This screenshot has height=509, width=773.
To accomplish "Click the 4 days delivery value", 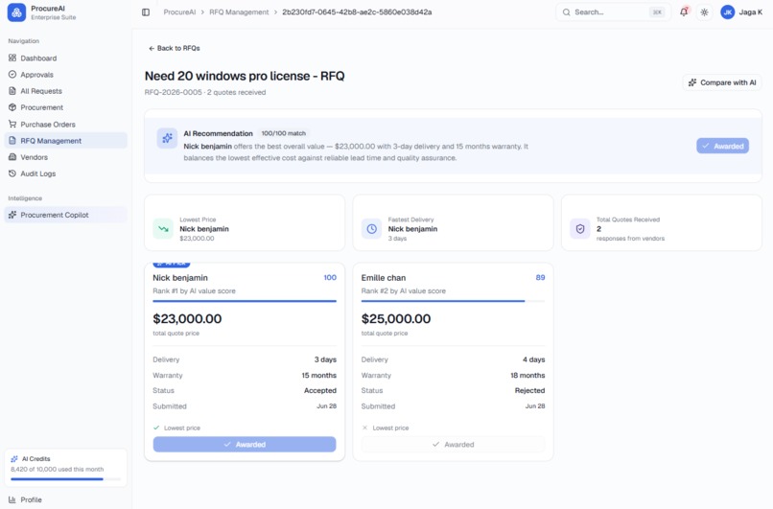I will pyautogui.click(x=534, y=359).
